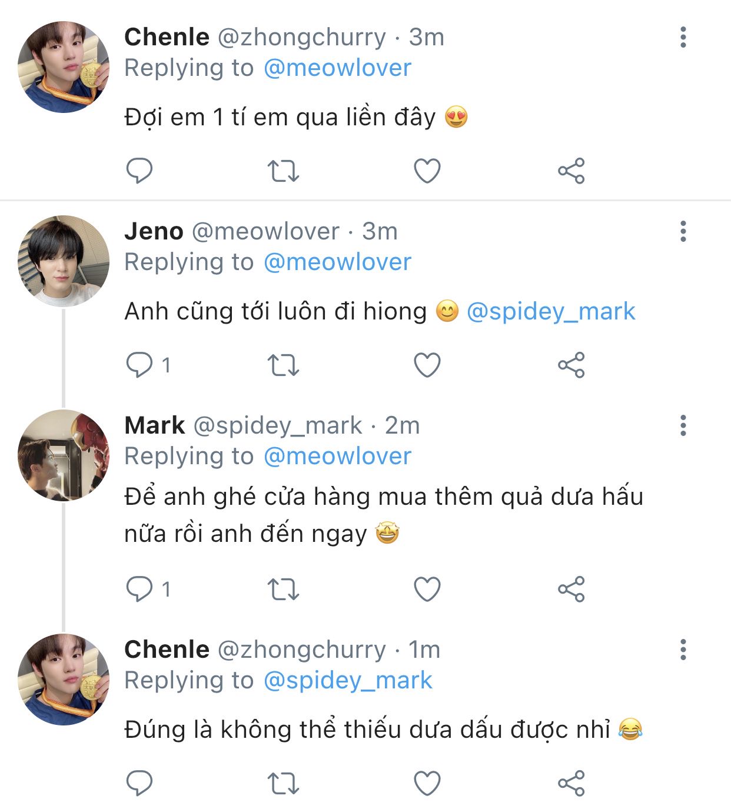Share Chenle's first tweet
This screenshot has width=731, height=809.
(x=571, y=171)
